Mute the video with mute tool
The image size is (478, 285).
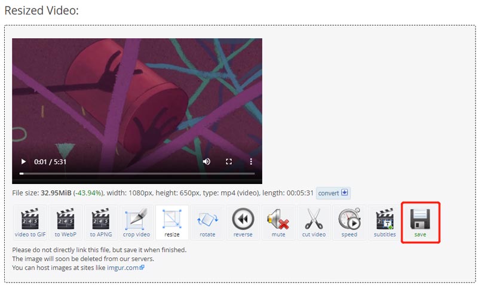pos(278,222)
